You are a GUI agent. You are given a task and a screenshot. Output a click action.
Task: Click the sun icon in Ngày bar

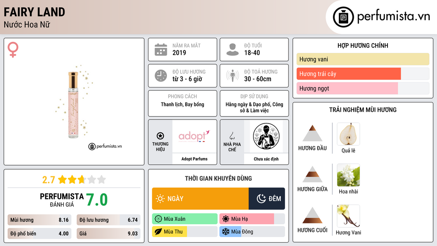[160, 199]
